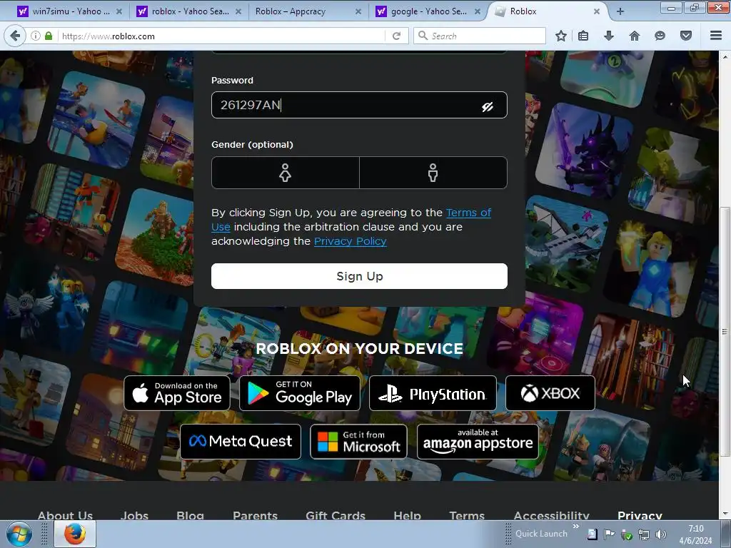The width and height of the screenshot is (731, 548).
Task: Open the Parents footer link
Action: point(255,515)
